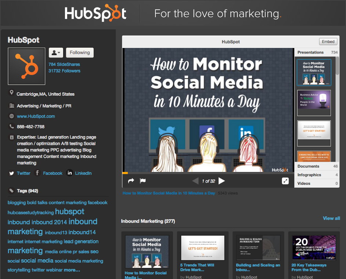The height and width of the screenshot is (279, 346).
Task: Open '5 Trends That Will Drive Mark...' link
Action: [197, 267]
